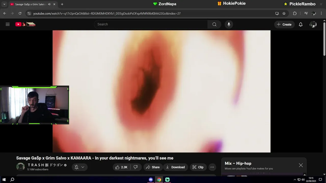Viewport: 326px width, 183px height.
Task: Open the video's more actions menu
Action: 212,167
